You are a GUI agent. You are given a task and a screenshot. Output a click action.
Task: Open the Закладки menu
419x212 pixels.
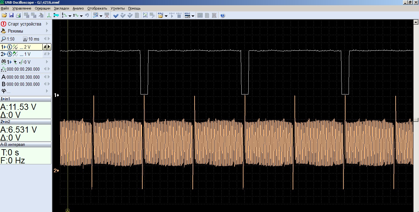coord(61,8)
